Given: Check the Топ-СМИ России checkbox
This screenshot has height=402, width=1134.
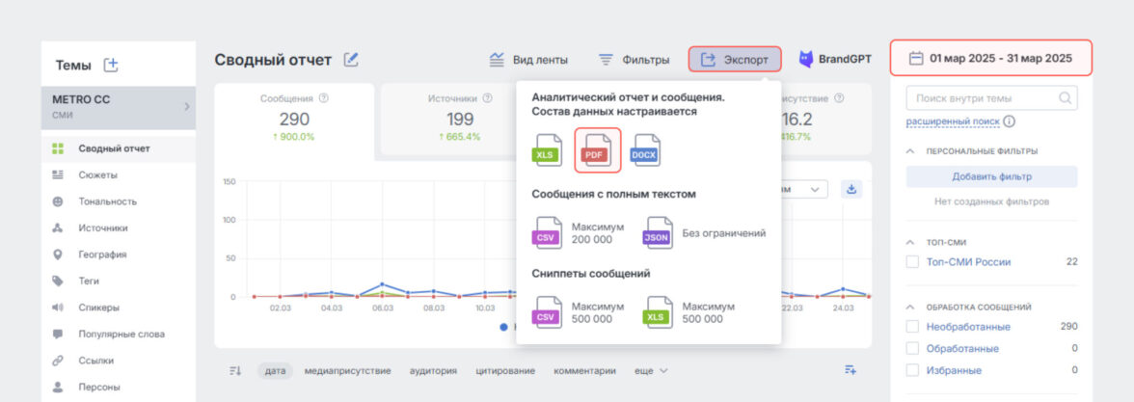Looking at the screenshot, I should pos(912,261).
